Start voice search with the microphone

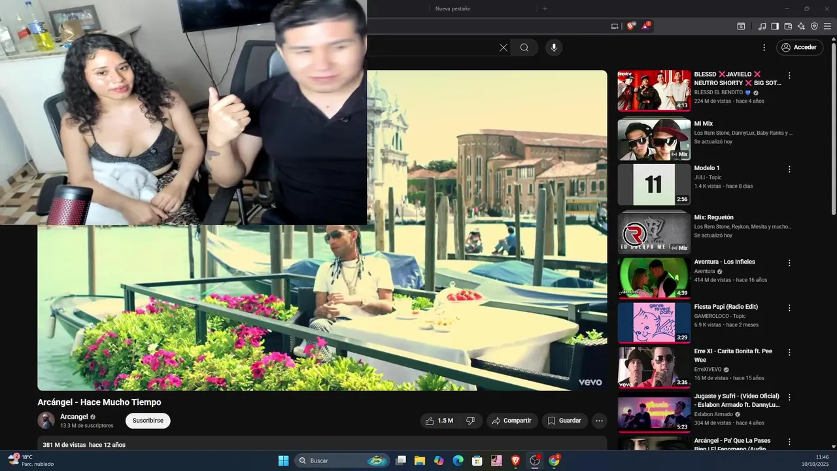coord(554,48)
